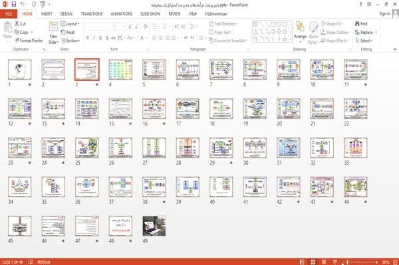Select slide 25 thumbnail
The height and width of the screenshot is (265, 399).
86,148
